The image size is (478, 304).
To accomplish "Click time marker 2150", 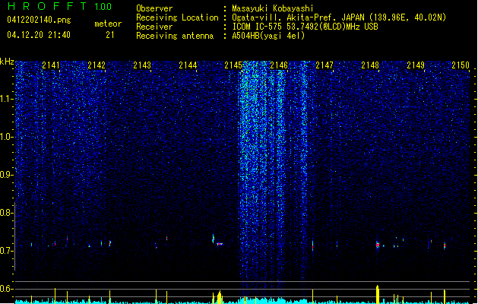I will click(x=461, y=65).
